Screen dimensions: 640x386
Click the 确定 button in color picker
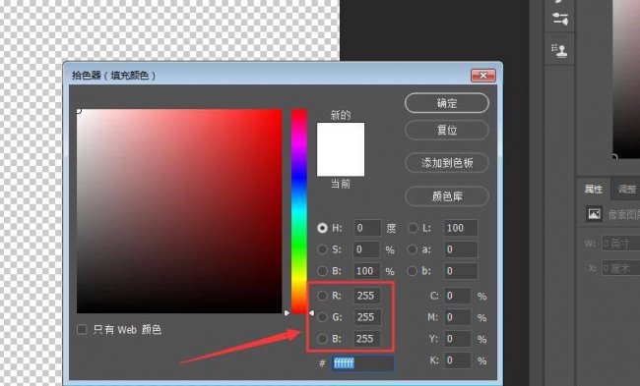tap(447, 103)
